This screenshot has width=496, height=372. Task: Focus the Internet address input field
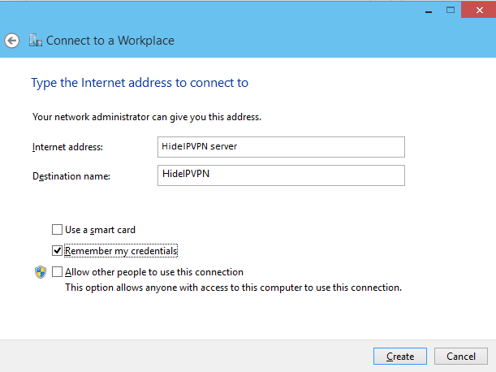(281, 147)
